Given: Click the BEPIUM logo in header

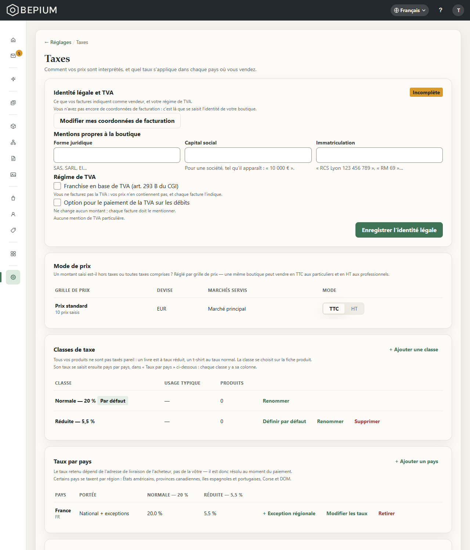Looking at the screenshot, I should [32, 10].
